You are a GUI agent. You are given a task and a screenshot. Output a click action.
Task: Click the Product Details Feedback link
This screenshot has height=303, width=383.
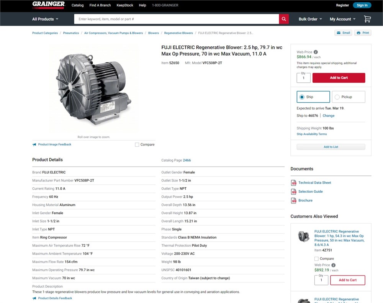pyautogui.click(x=55, y=298)
